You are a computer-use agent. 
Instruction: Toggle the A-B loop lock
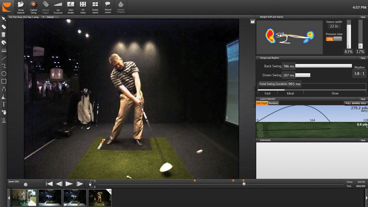(x=90, y=183)
